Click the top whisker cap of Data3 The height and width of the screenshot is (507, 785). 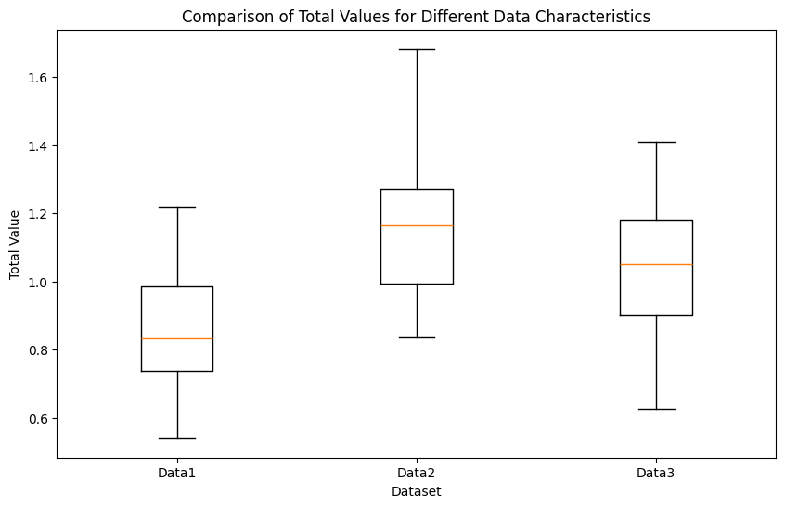coord(656,142)
